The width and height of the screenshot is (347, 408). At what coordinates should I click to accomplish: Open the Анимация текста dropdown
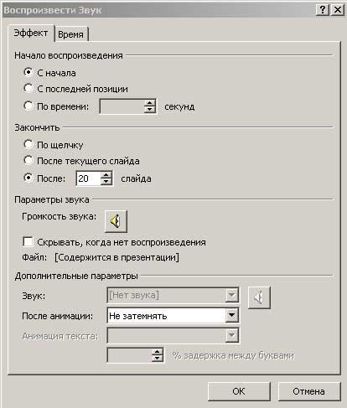(x=231, y=335)
